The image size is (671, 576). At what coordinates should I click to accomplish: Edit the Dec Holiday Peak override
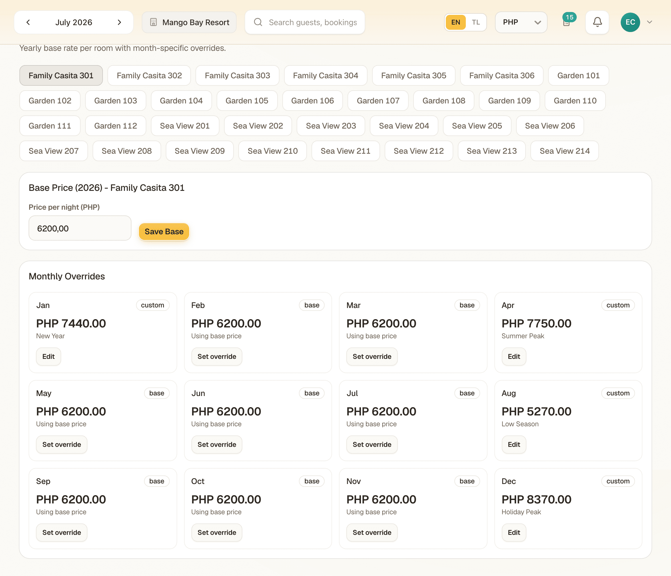point(514,533)
